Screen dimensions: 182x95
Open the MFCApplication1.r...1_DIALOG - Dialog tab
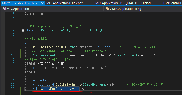tap(123, 3)
